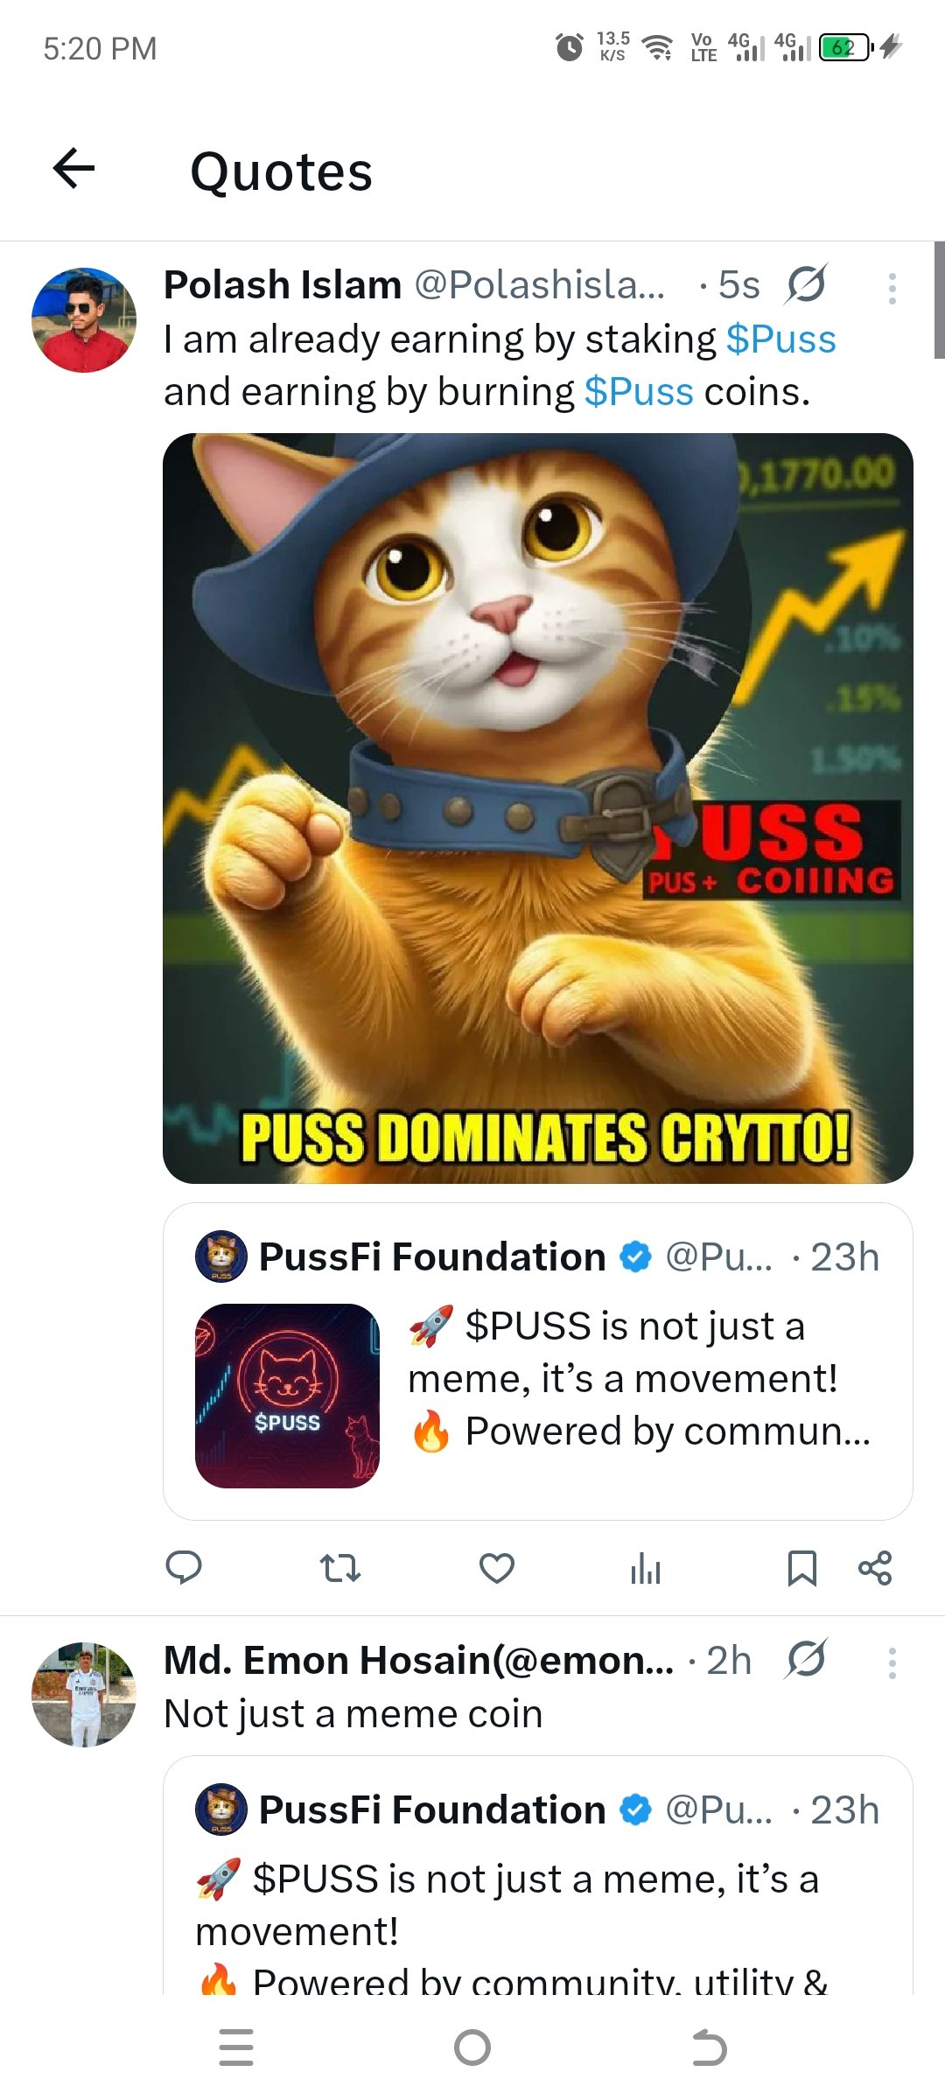Image resolution: width=945 pixels, height=2100 pixels.
Task: Open quoted PussFi Foundation post with $PUSS thumbnail
Action: click(x=538, y=1361)
